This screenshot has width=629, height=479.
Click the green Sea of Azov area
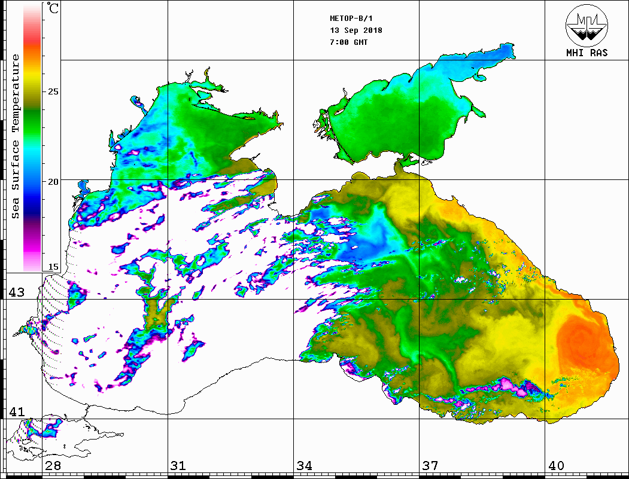(401, 120)
